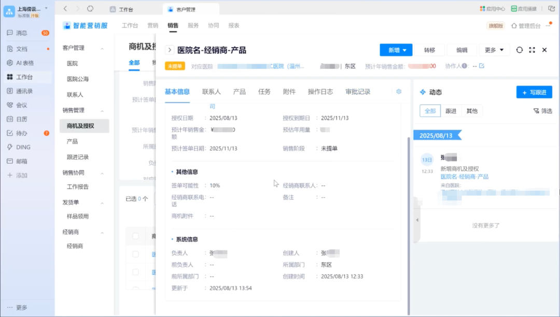Click the 转移 button

(430, 50)
